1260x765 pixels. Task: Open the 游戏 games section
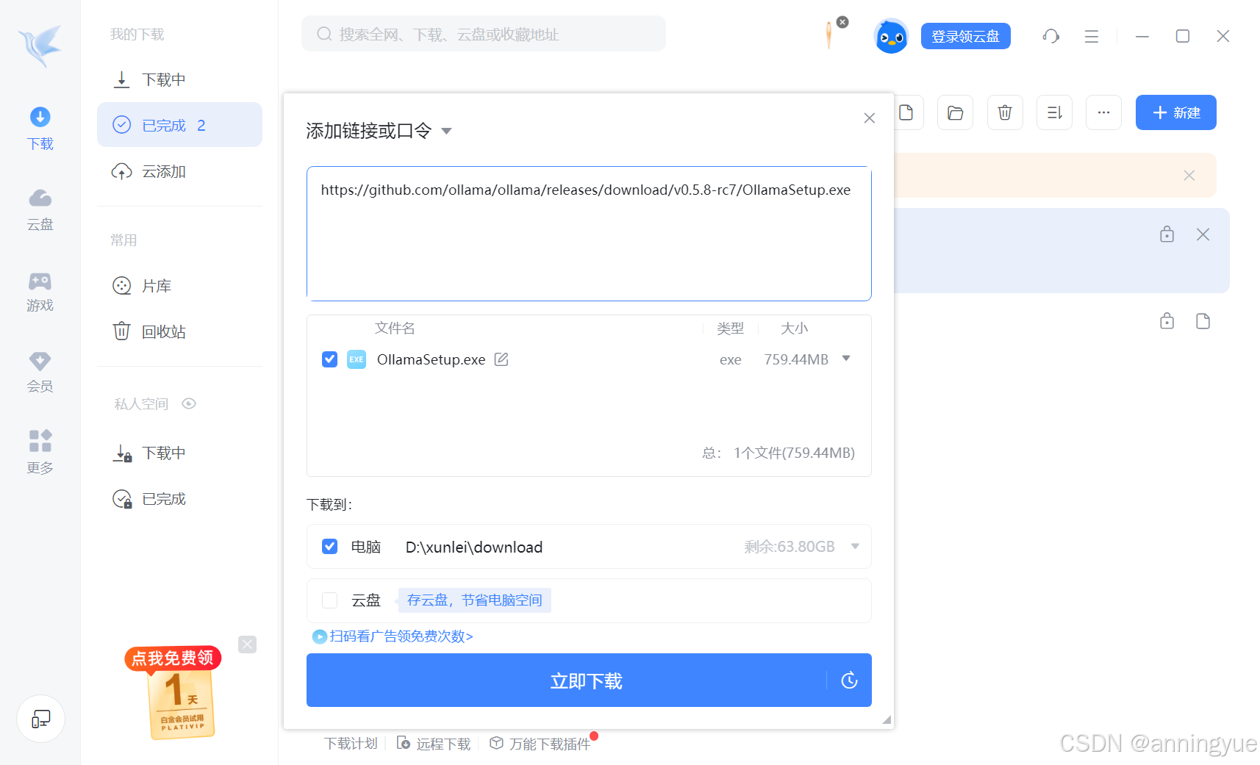(40, 291)
